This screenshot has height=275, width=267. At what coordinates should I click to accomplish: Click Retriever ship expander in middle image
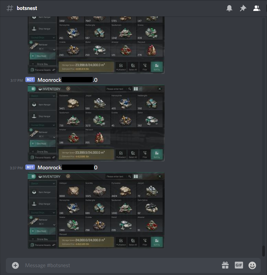pyautogui.click(x=54, y=137)
